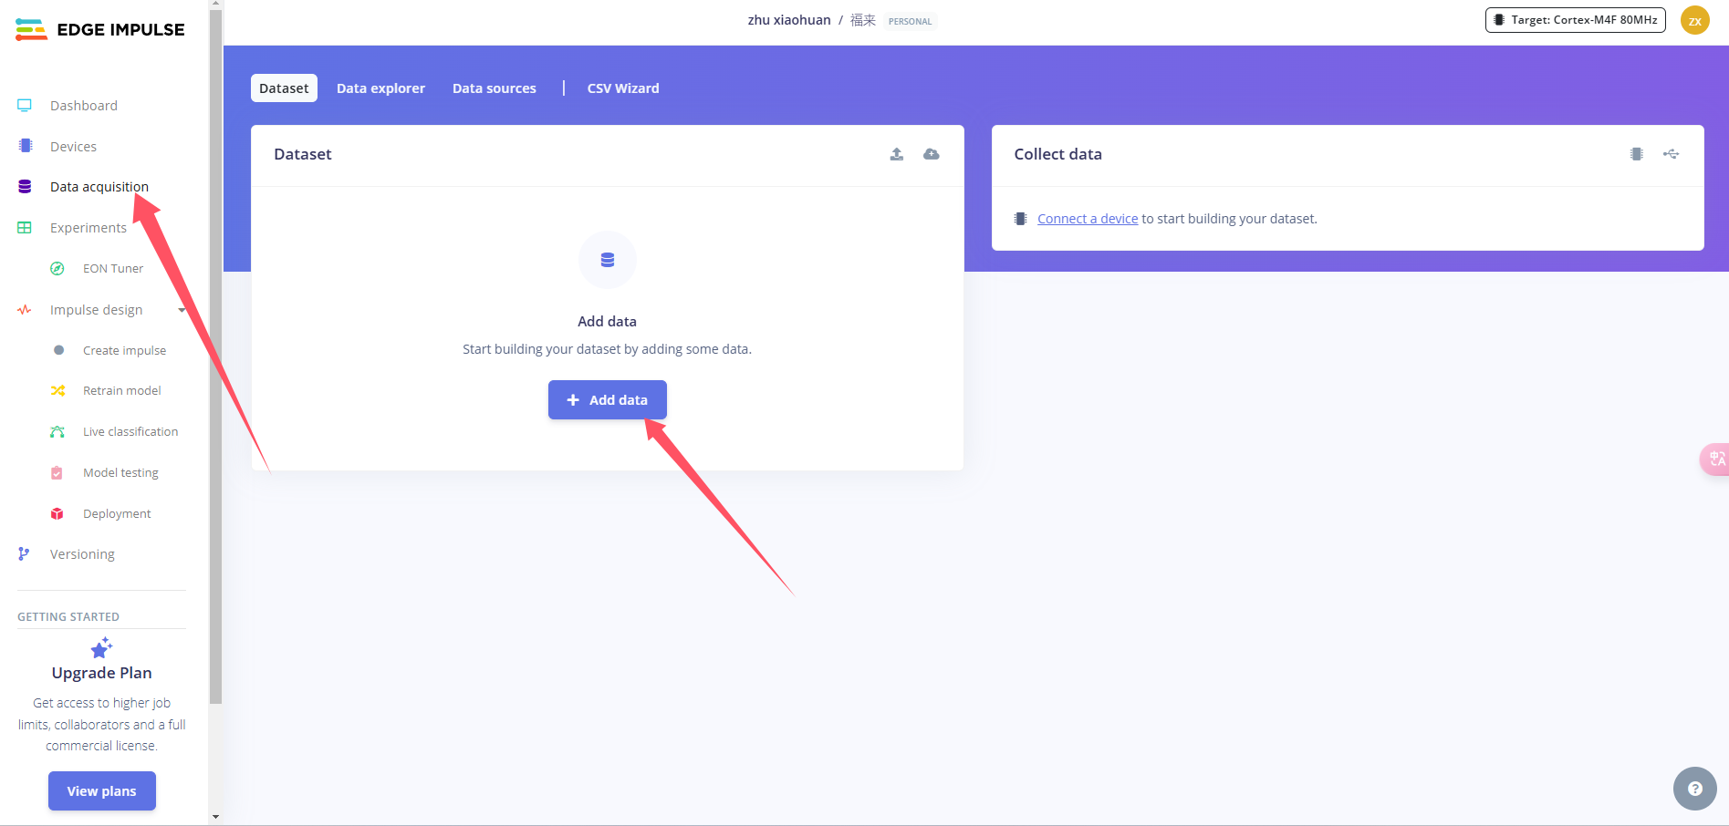This screenshot has height=826, width=1729.
Task: Click the View plans button
Action: coord(101,790)
